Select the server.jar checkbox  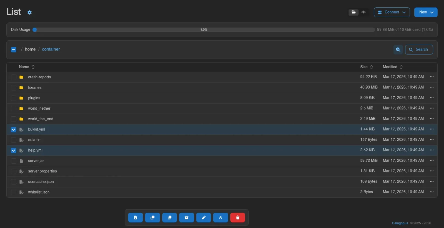coord(14,161)
